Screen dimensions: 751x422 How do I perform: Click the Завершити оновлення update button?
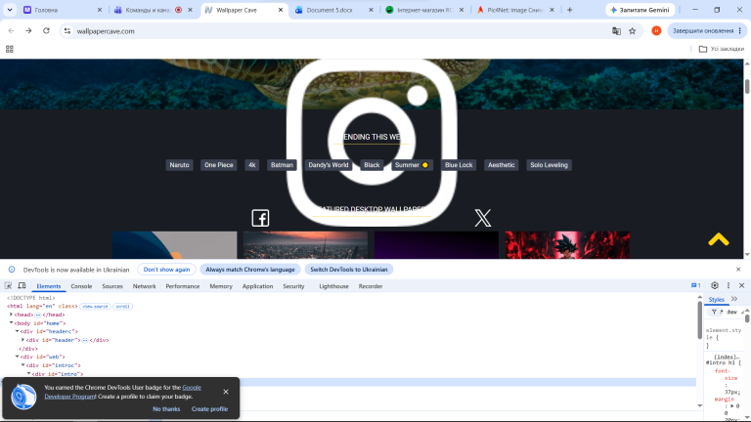coord(707,30)
